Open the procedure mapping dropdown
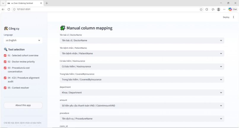The width and height of the screenshot is (239, 128). 142,119
